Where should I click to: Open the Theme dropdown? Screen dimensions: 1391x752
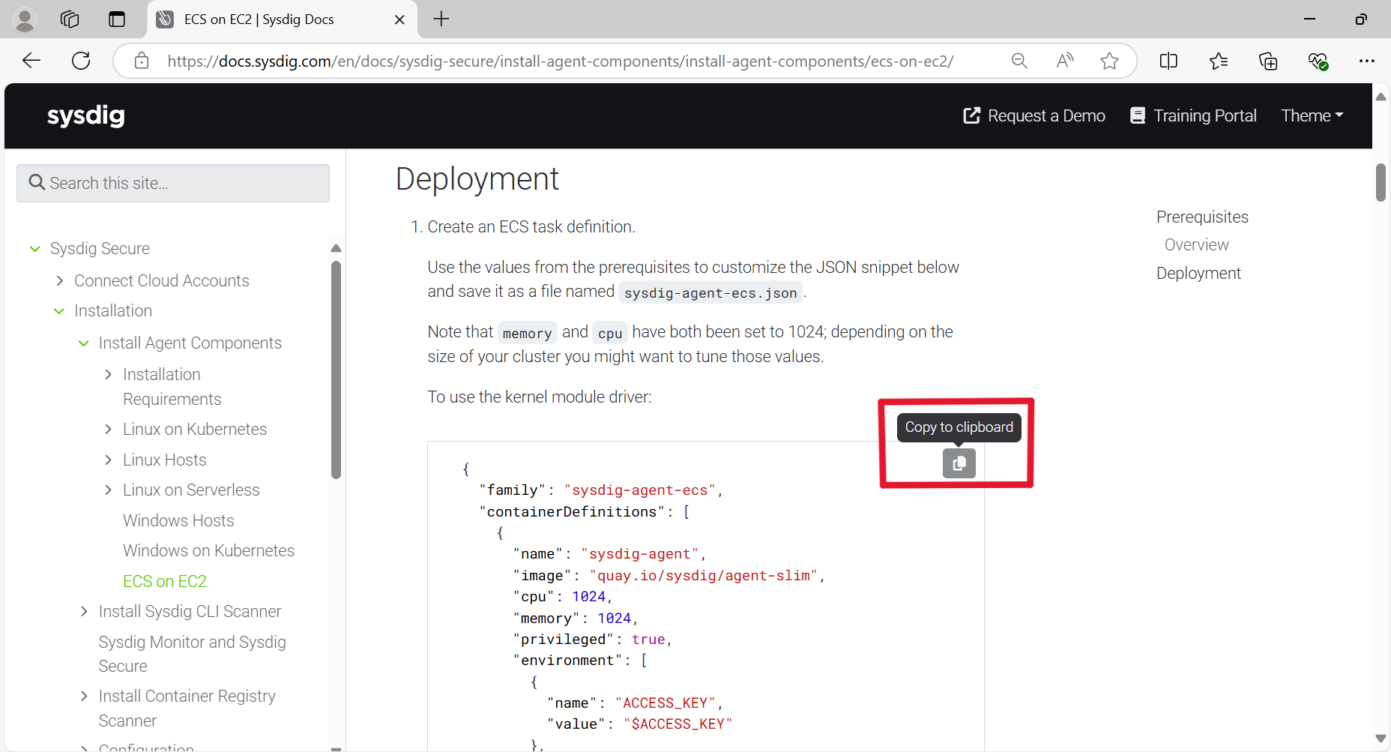click(x=1312, y=115)
